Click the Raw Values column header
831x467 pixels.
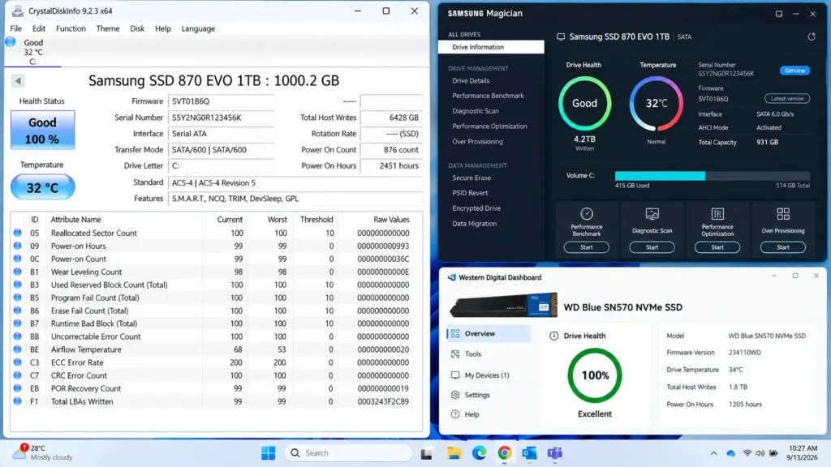(391, 219)
